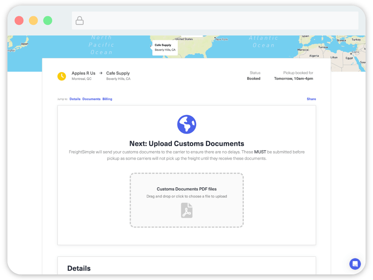
Task: Click the Tomorrow, 10am-4pm pickup time
Action: (x=293, y=79)
